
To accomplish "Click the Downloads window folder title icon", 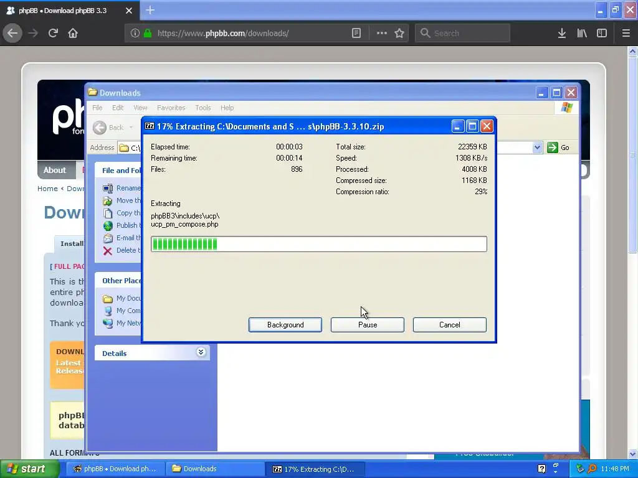I will pyautogui.click(x=93, y=93).
